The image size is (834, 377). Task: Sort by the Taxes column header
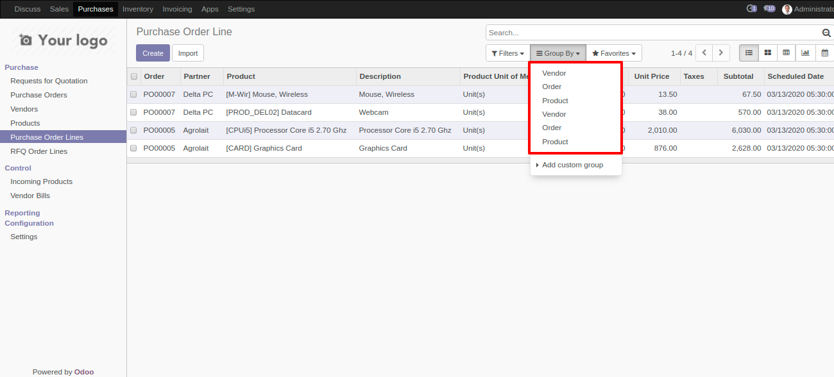[x=699, y=76]
